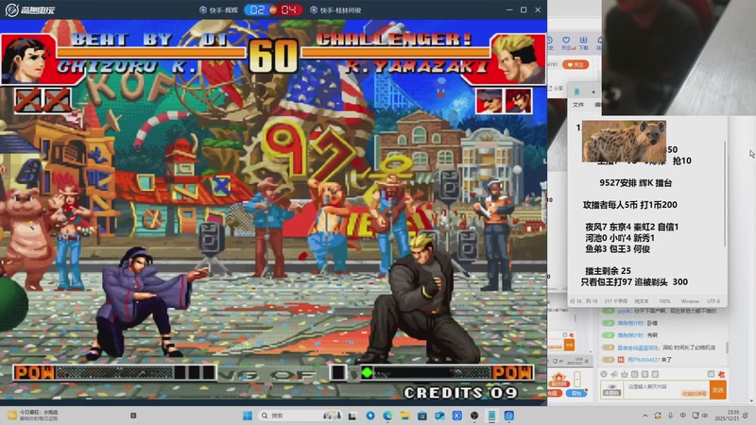
Task: Click the left player score 02 in title bar
Action: tap(257, 9)
